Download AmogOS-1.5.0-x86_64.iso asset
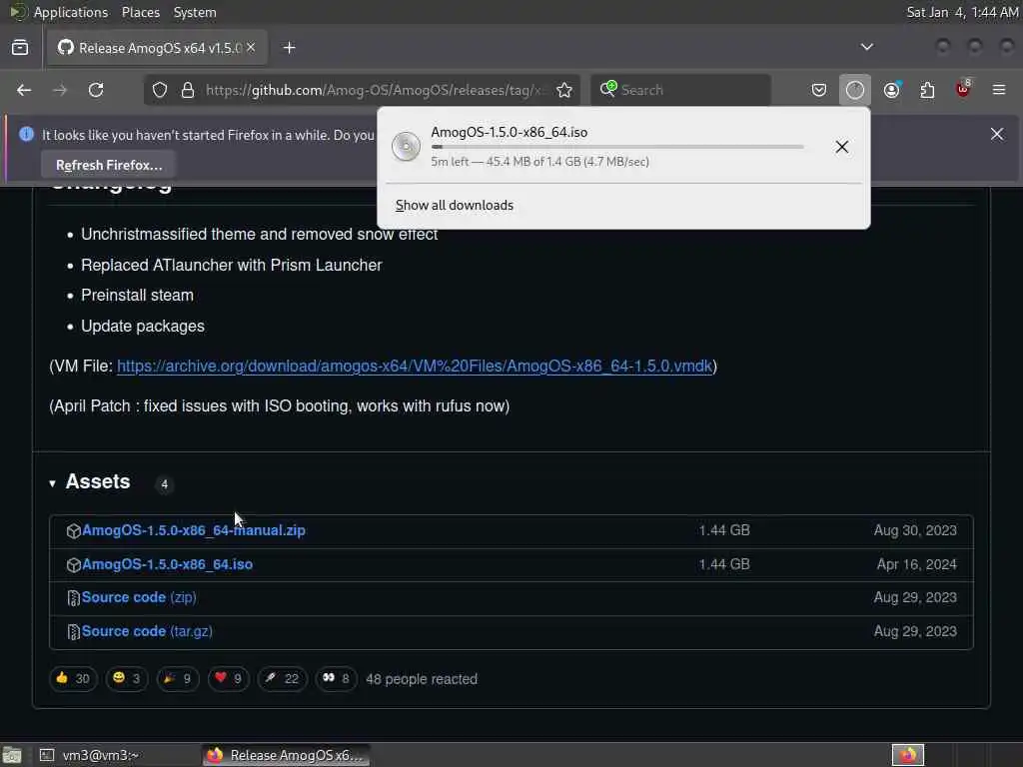The image size is (1023, 767). point(167,564)
